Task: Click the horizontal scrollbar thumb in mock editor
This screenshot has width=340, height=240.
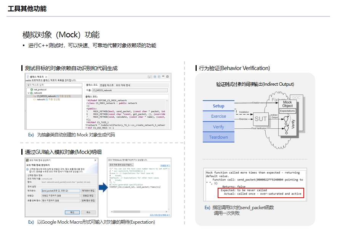Action: click(x=127, y=211)
